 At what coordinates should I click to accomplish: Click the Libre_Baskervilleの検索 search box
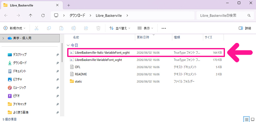pyautogui.click(x=225, y=15)
